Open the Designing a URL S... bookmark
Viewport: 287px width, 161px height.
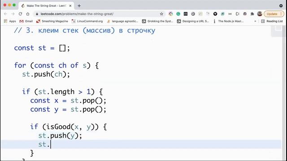pyautogui.click(x=193, y=21)
